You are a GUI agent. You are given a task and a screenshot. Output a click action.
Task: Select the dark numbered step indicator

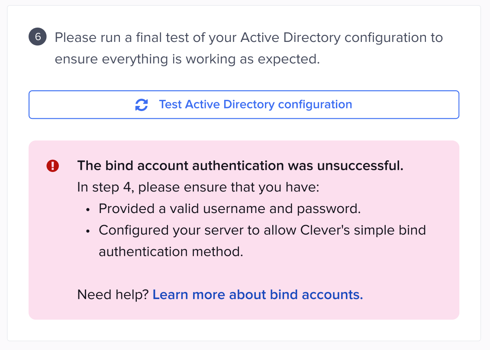click(x=37, y=37)
